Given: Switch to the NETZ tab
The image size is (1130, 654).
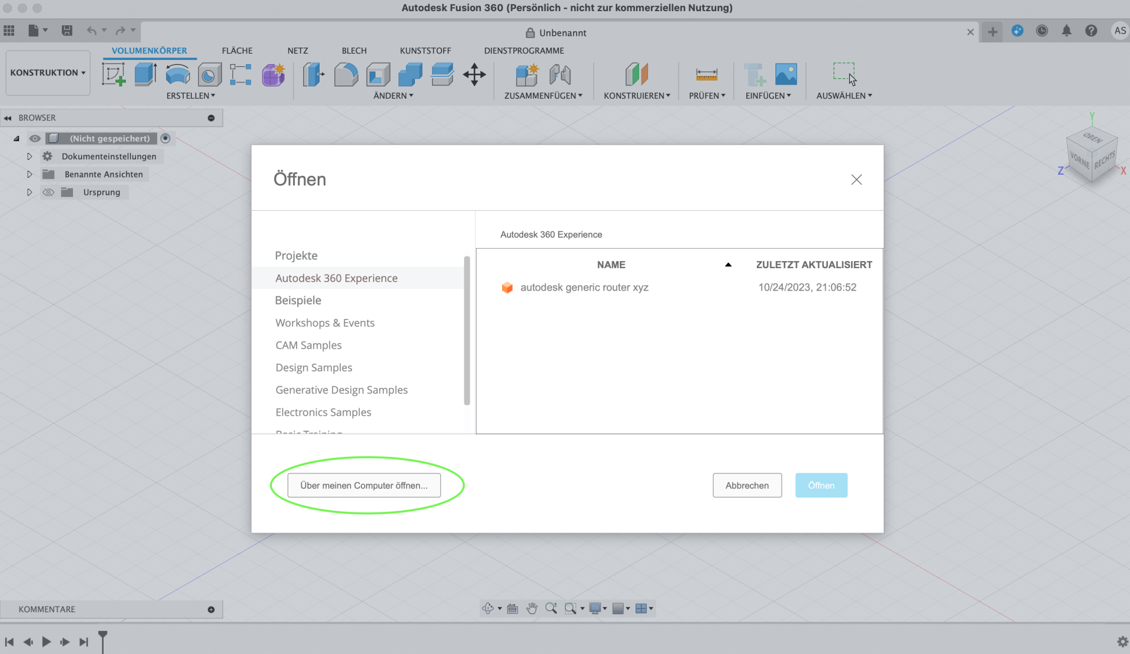Looking at the screenshot, I should click(x=298, y=51).
